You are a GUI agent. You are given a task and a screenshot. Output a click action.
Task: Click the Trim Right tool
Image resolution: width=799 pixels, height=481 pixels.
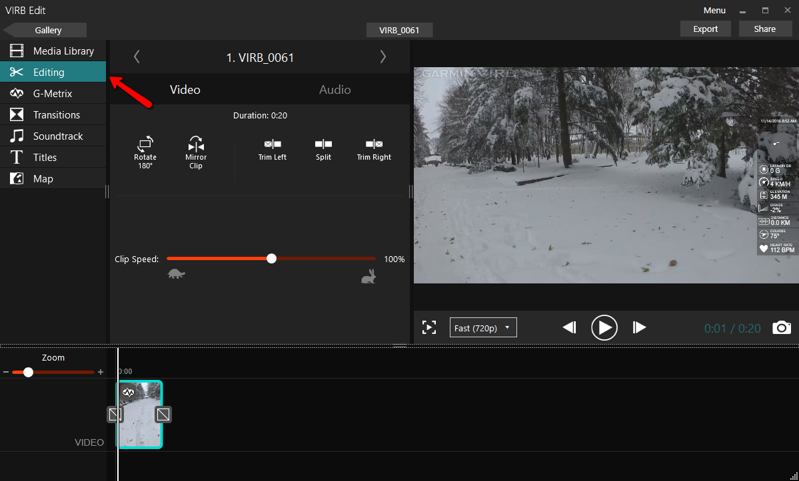tap(374, 144)
